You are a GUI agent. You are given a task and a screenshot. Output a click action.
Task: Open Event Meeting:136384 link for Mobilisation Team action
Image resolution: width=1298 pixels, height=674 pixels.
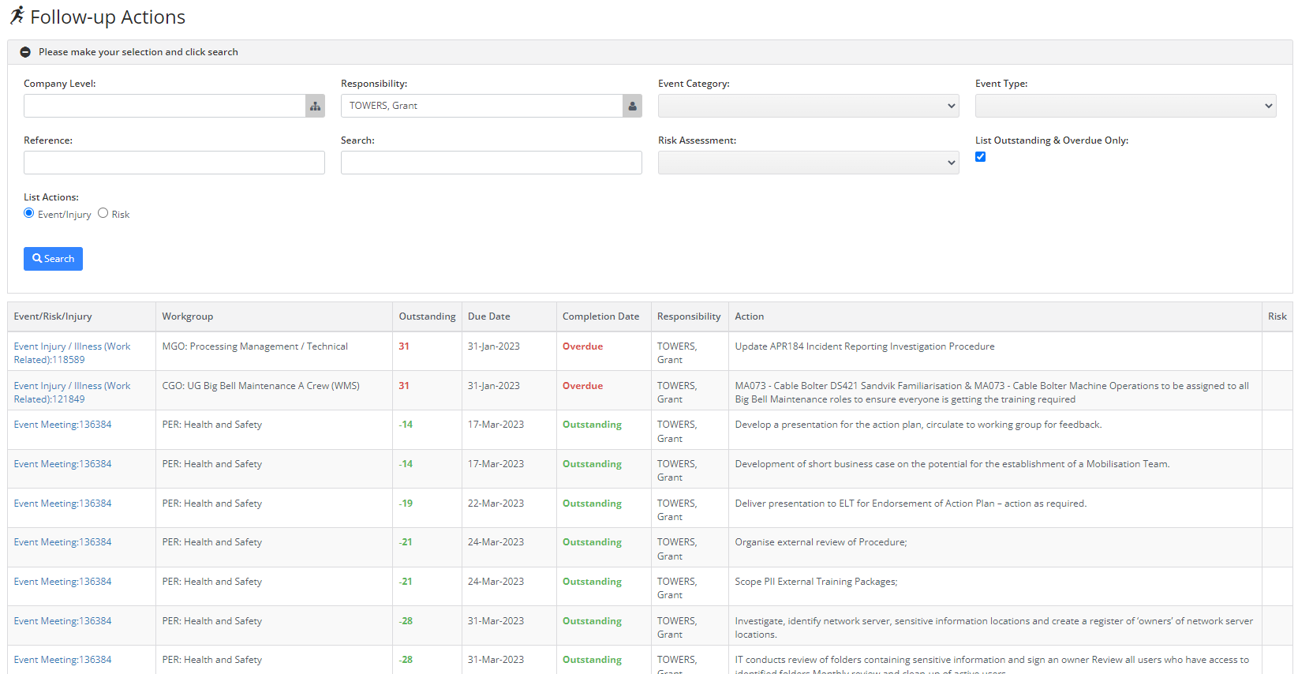tap(62, 464)
